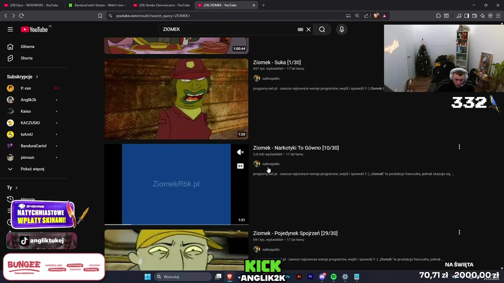Open saltospalto channel under Suka video
Viewport: 504px width, 283px height.
[271, 79]
